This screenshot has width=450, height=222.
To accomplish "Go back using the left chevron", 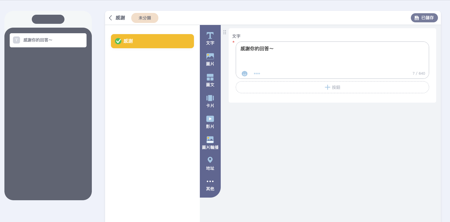I will [x=110, y=18].
